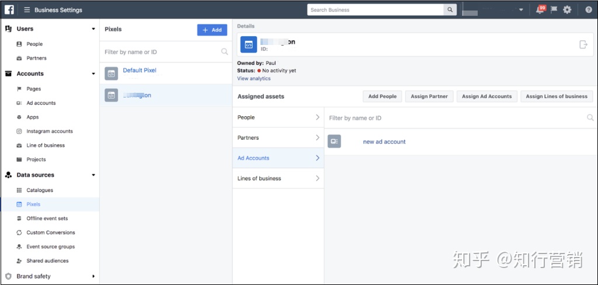Select the People tab under Assigned assets
Image resolution: width=598 pixels, height=285 pixels.
tap(279, 117)
